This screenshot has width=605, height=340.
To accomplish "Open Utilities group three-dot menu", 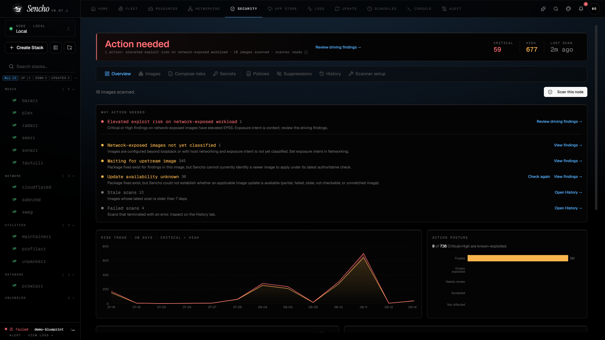I will pyautogui.click(x=63, y=225).
